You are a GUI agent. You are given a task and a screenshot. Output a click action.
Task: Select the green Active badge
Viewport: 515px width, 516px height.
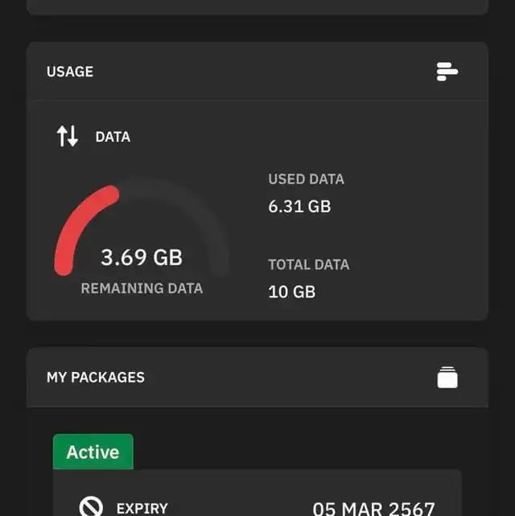[x=93, y=452]
